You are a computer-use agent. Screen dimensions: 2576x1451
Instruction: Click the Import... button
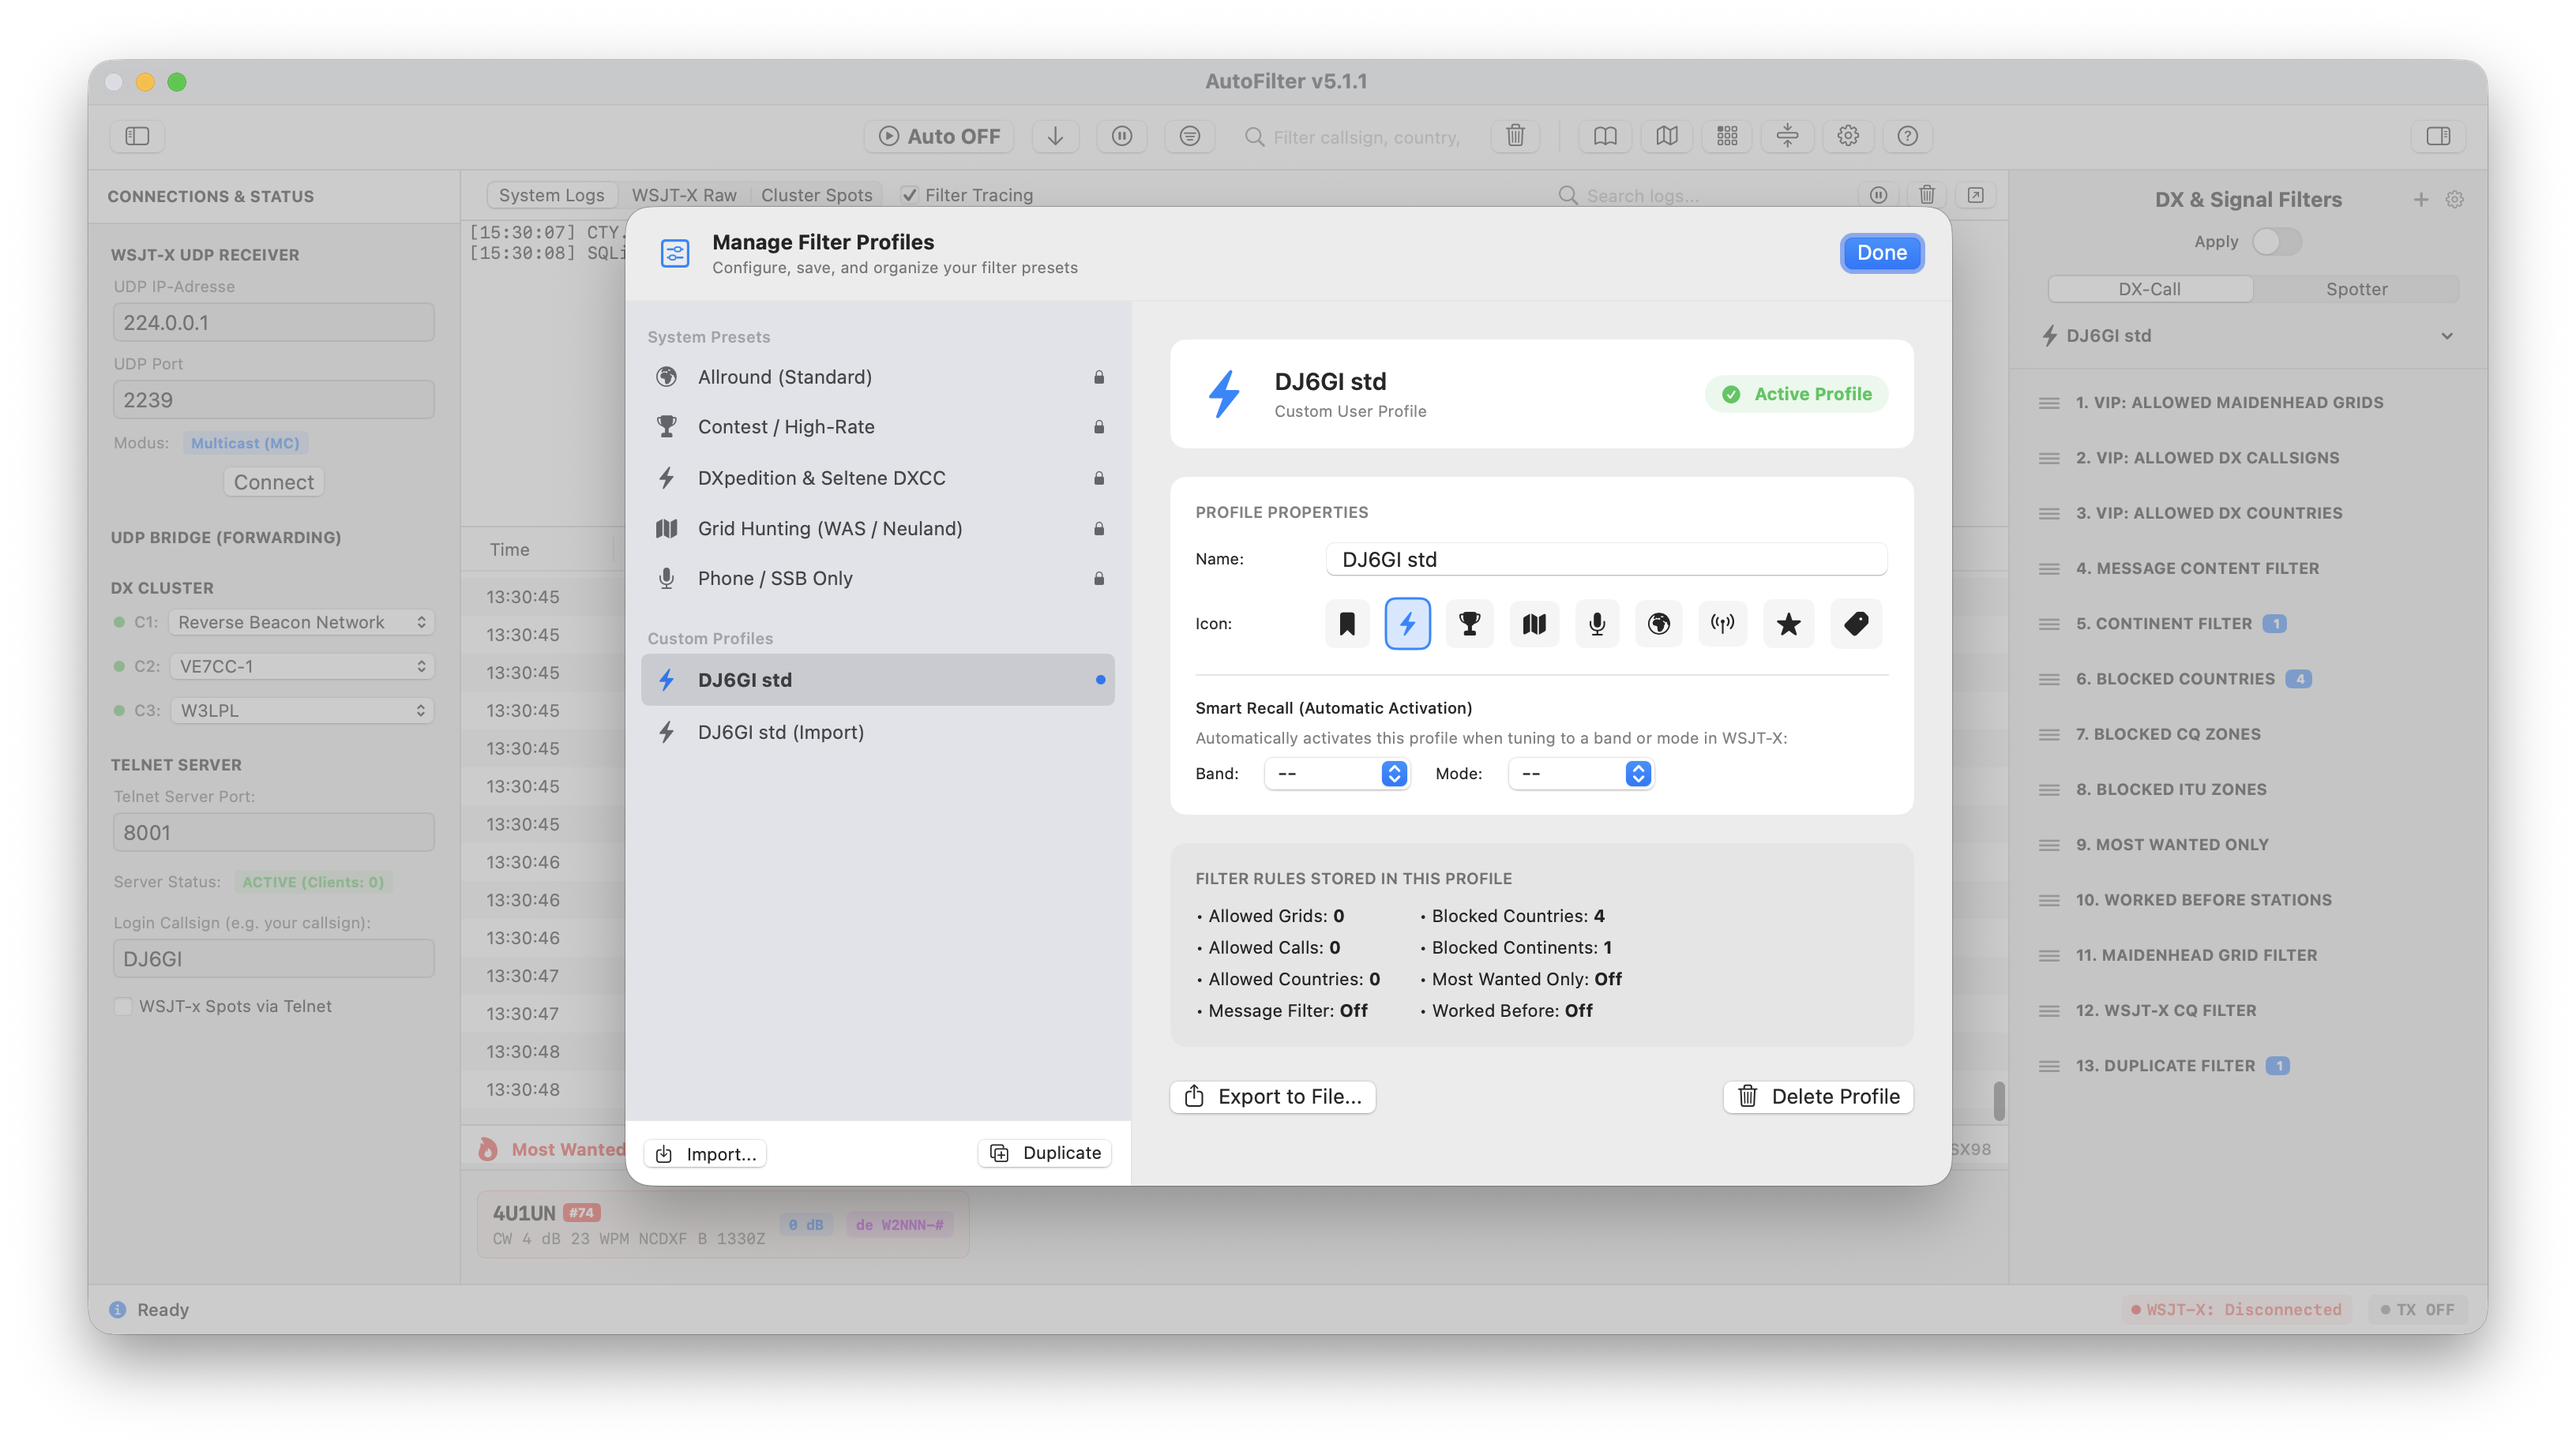click(x=705, y=1154)
